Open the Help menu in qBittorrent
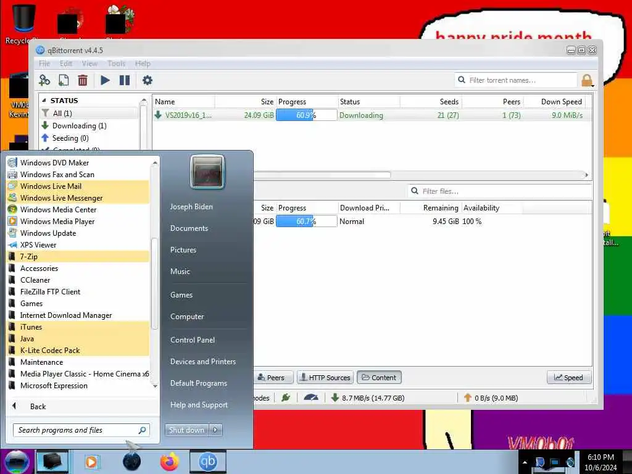 pos(143,64)
